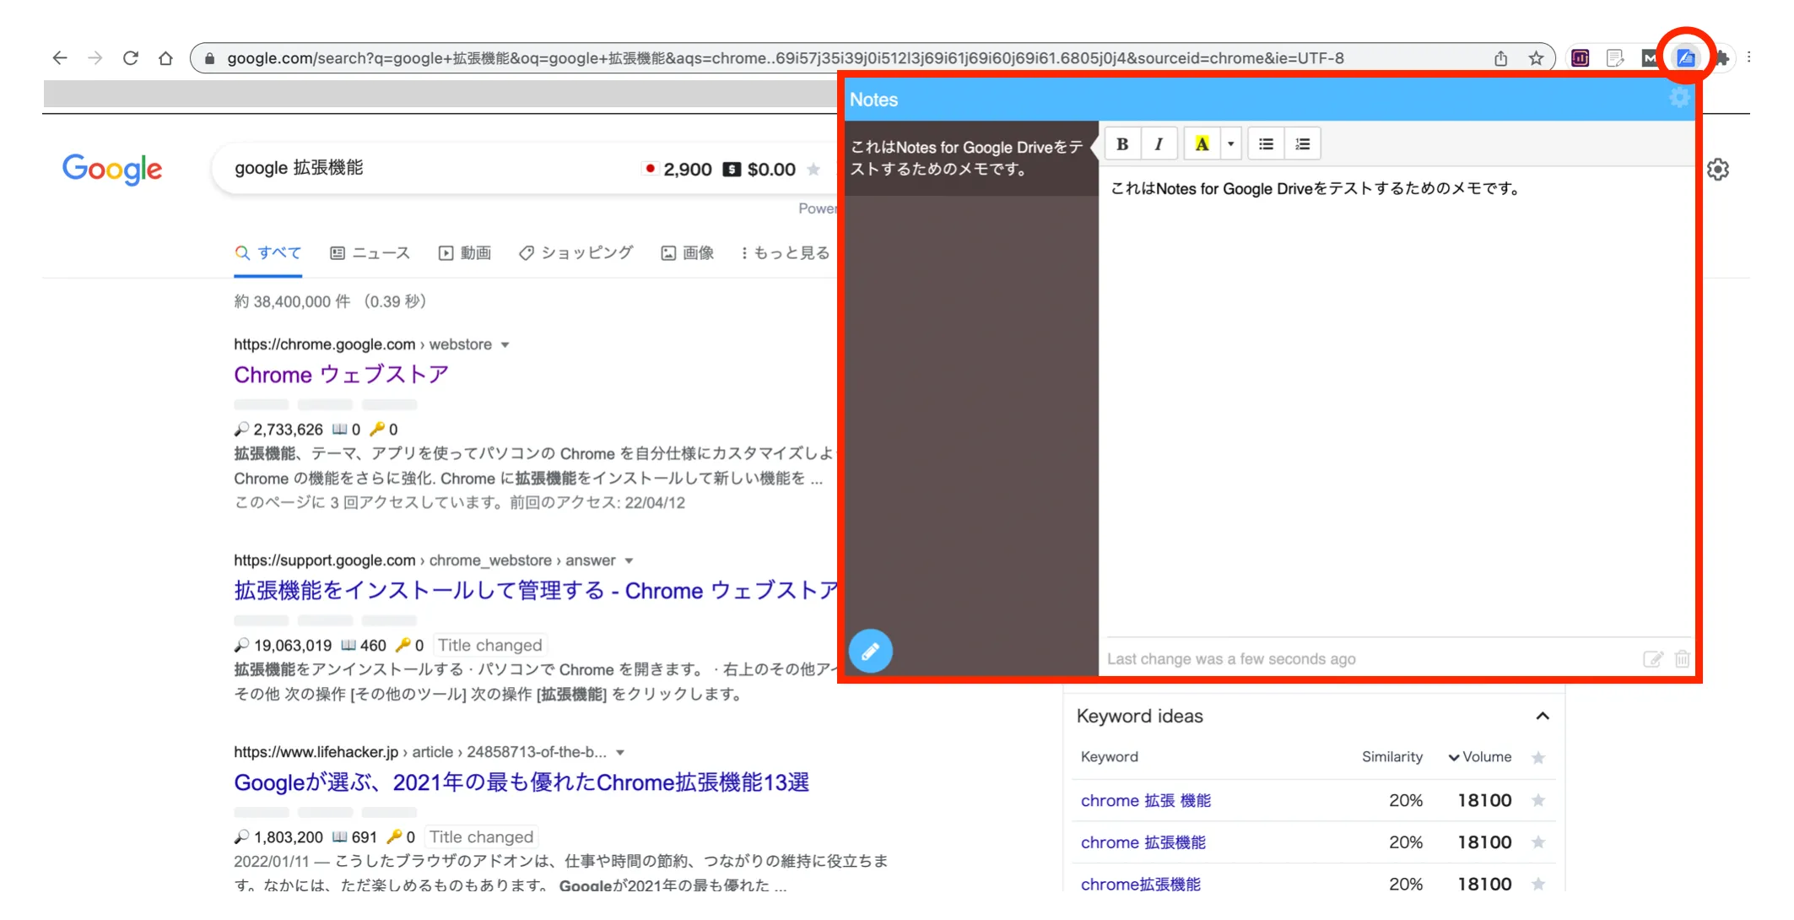Collapse the Keyword ideas panel
Image resolution: width=1794 pixels, height=920 pixels.
(x=1543, y=716)
